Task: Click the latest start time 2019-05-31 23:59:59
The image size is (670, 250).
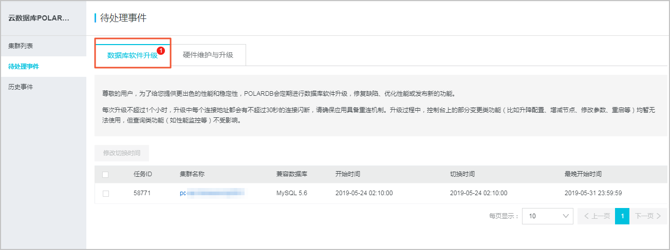Action: 593,194
